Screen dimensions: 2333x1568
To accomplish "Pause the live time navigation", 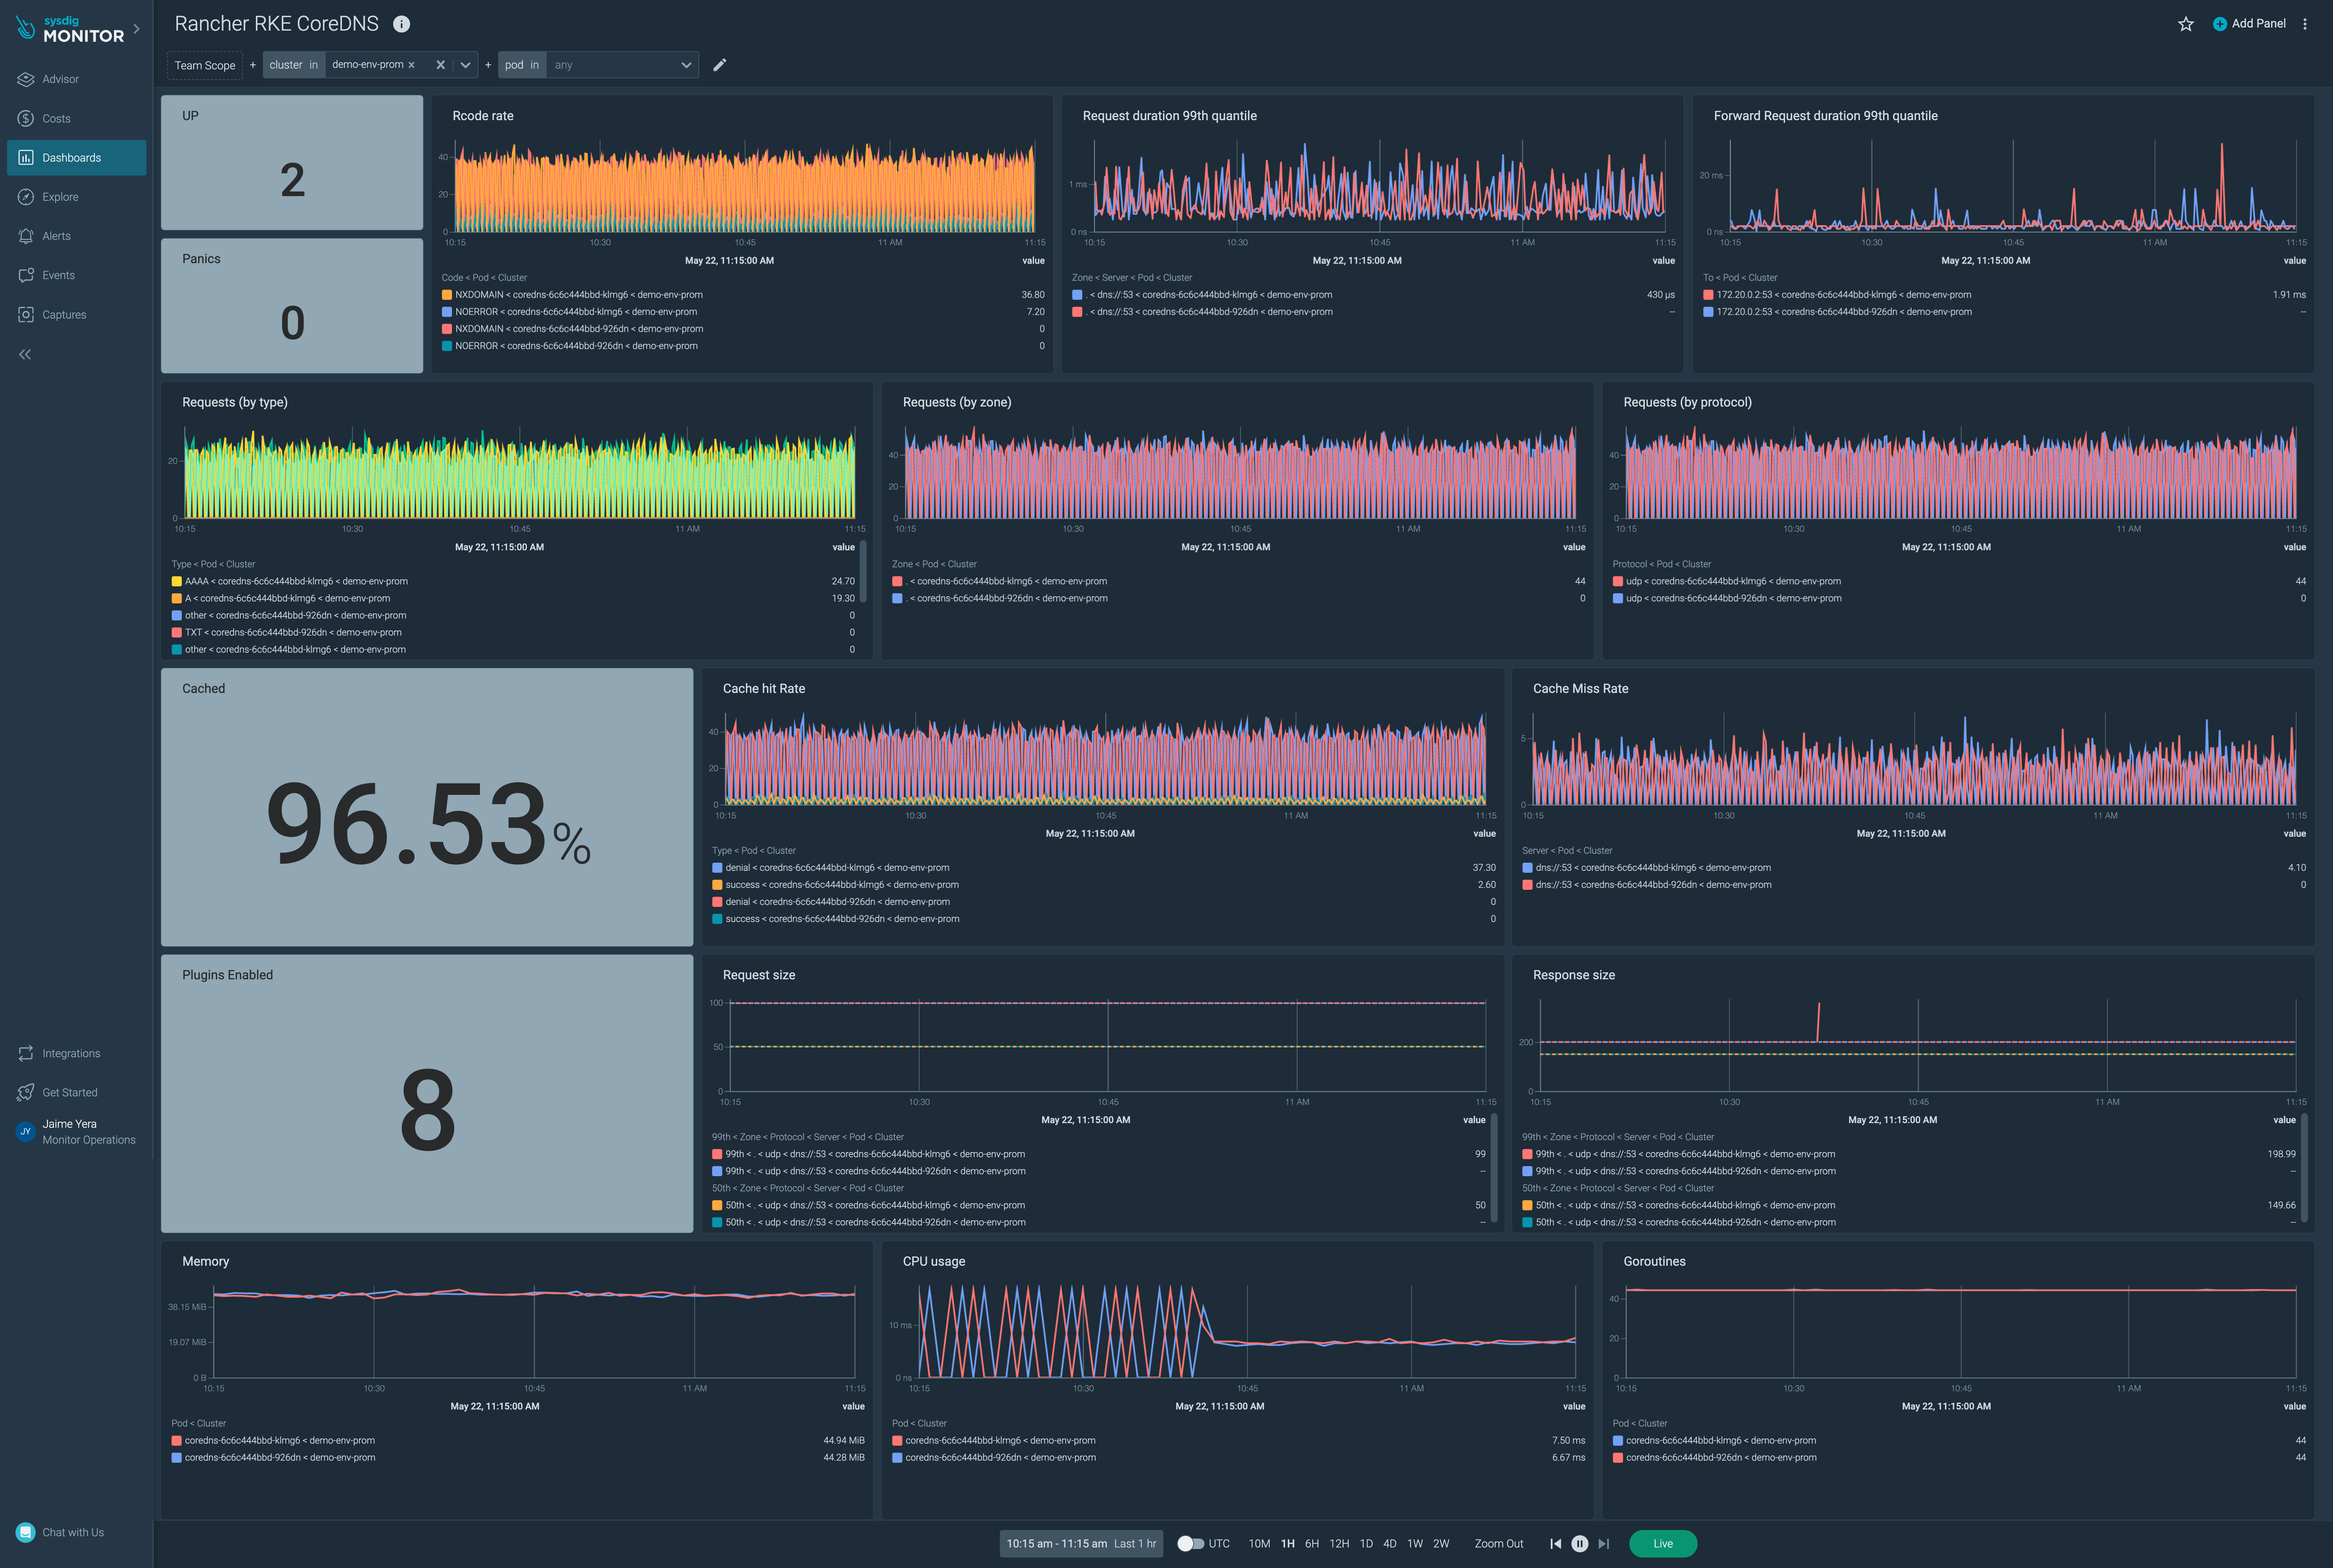I will tap(1580, 1543).
